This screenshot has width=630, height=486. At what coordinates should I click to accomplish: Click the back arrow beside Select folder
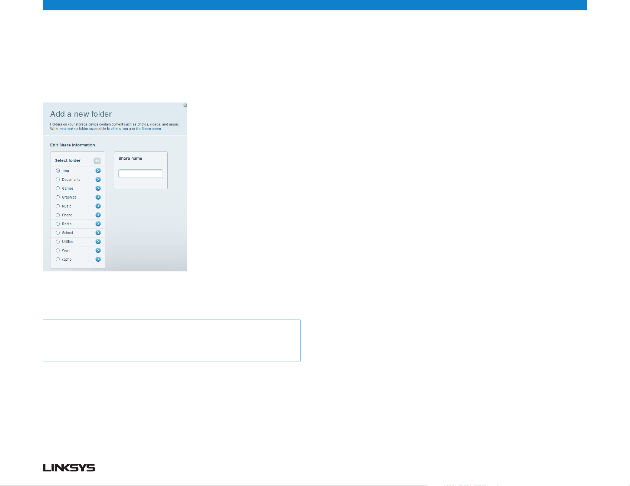pyautogui.click(x=97, y=161)
